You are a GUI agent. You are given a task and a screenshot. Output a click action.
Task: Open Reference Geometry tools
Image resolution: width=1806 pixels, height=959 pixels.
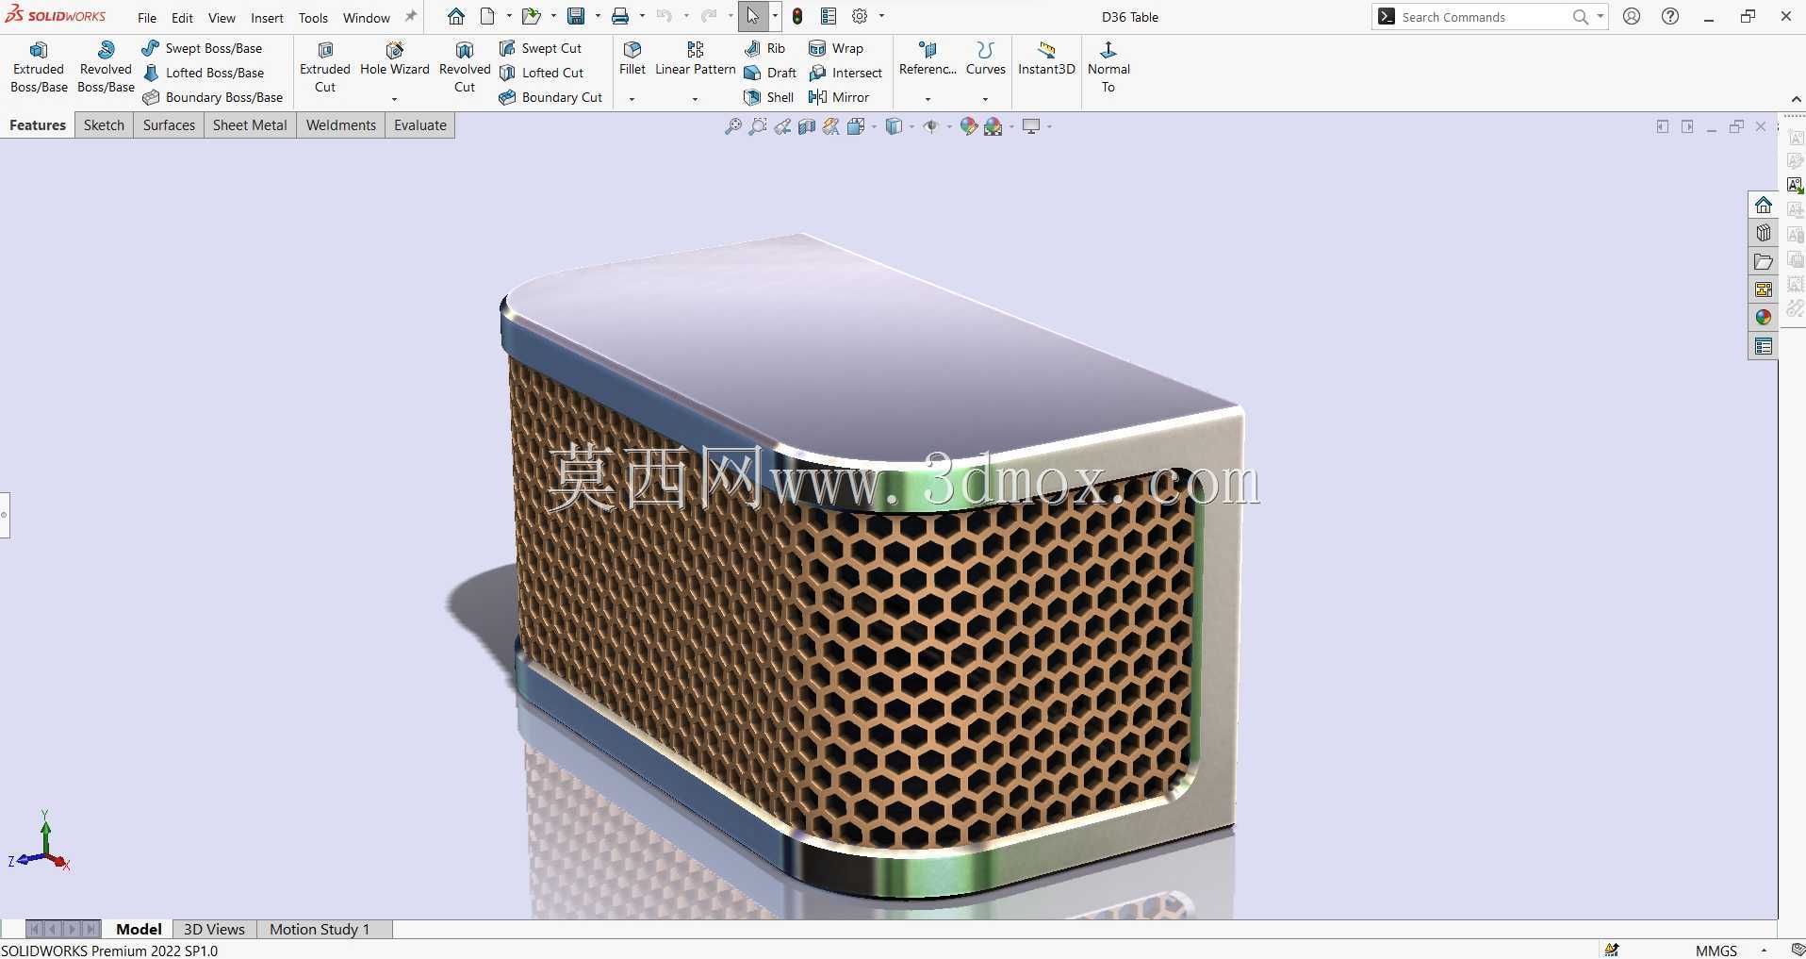click(928, 59)
